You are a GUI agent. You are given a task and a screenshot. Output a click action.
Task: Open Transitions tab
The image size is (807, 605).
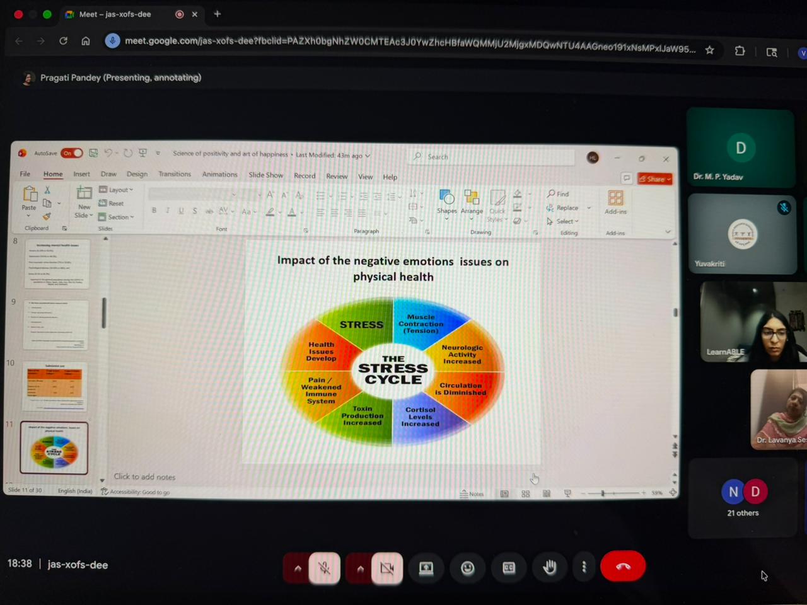(175, 174)
